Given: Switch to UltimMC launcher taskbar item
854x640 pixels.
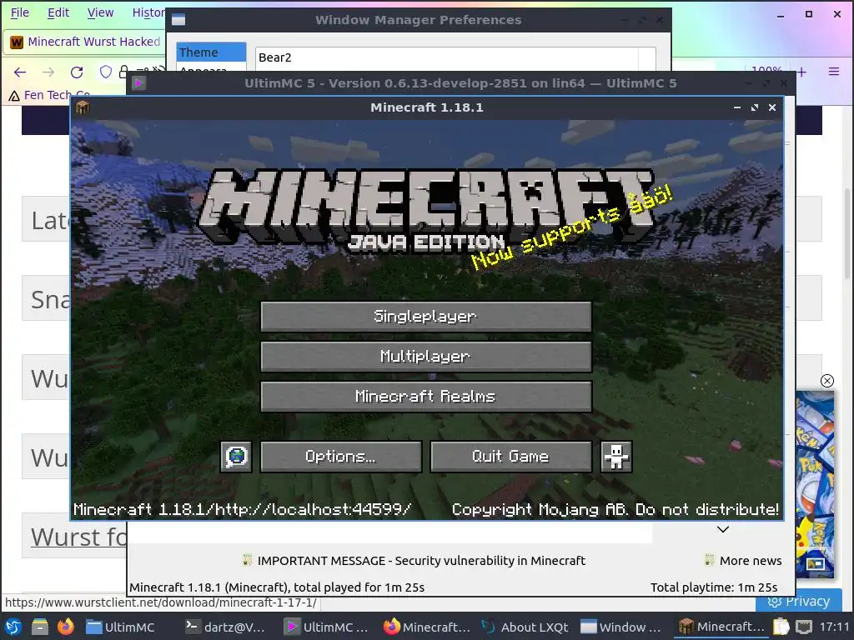Looking at the screenshot, I should pos(328,627).
